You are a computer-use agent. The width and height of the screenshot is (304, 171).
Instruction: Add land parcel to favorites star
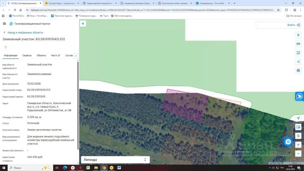click(x=6, y=47)
